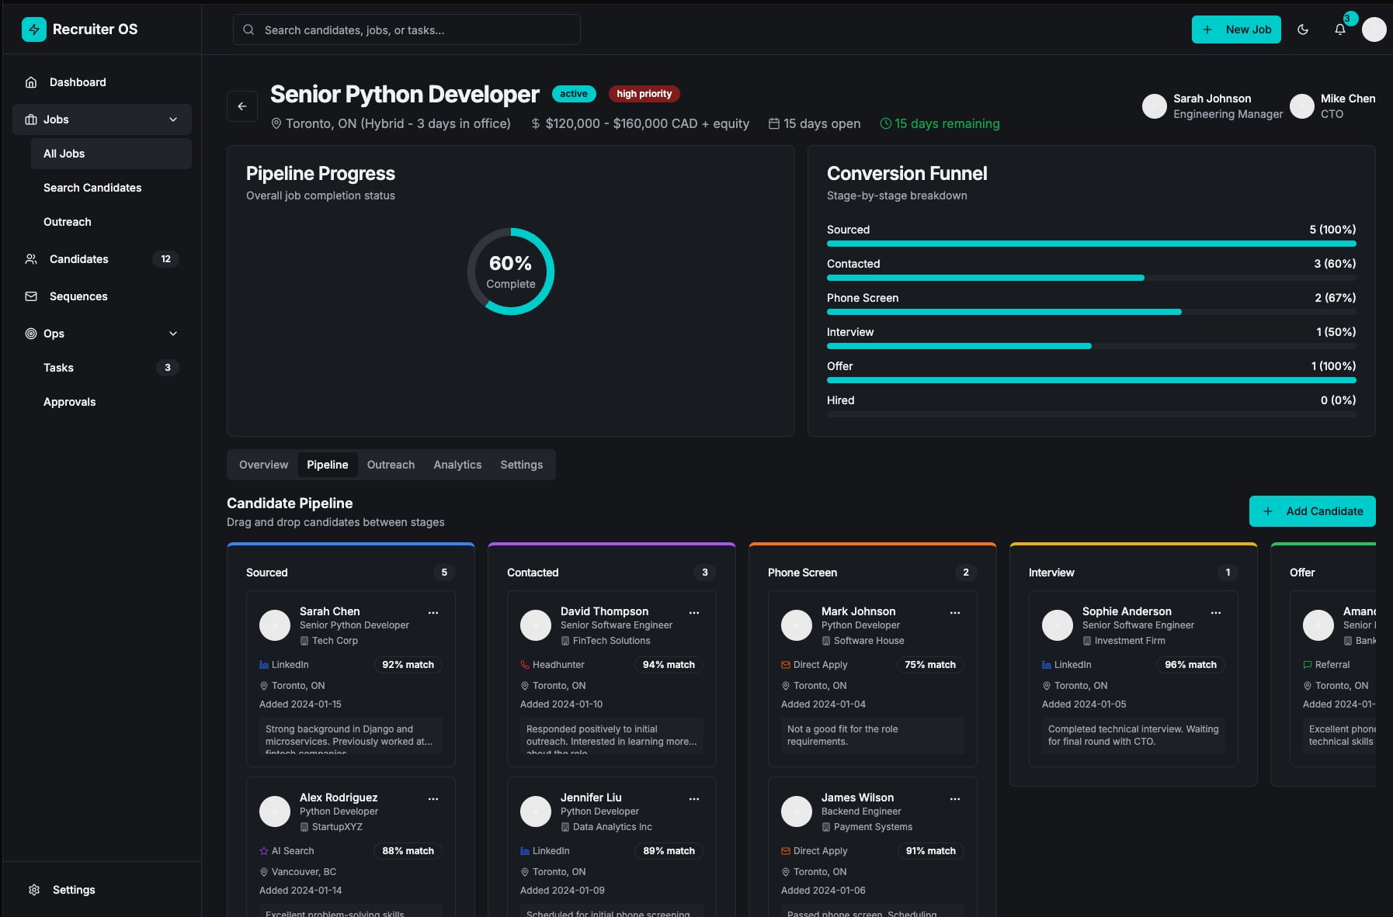The image size is (1393, 917).
Task: Focus the candidate search field
Action: 407,29
